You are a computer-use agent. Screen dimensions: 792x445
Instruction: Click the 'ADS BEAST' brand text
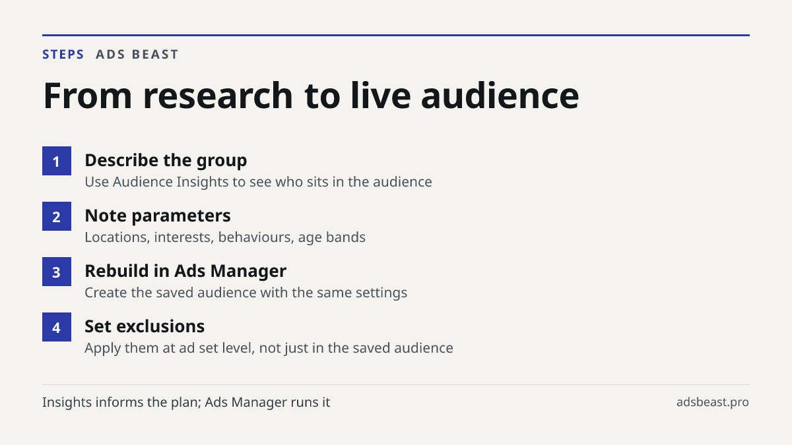point(137,55)
